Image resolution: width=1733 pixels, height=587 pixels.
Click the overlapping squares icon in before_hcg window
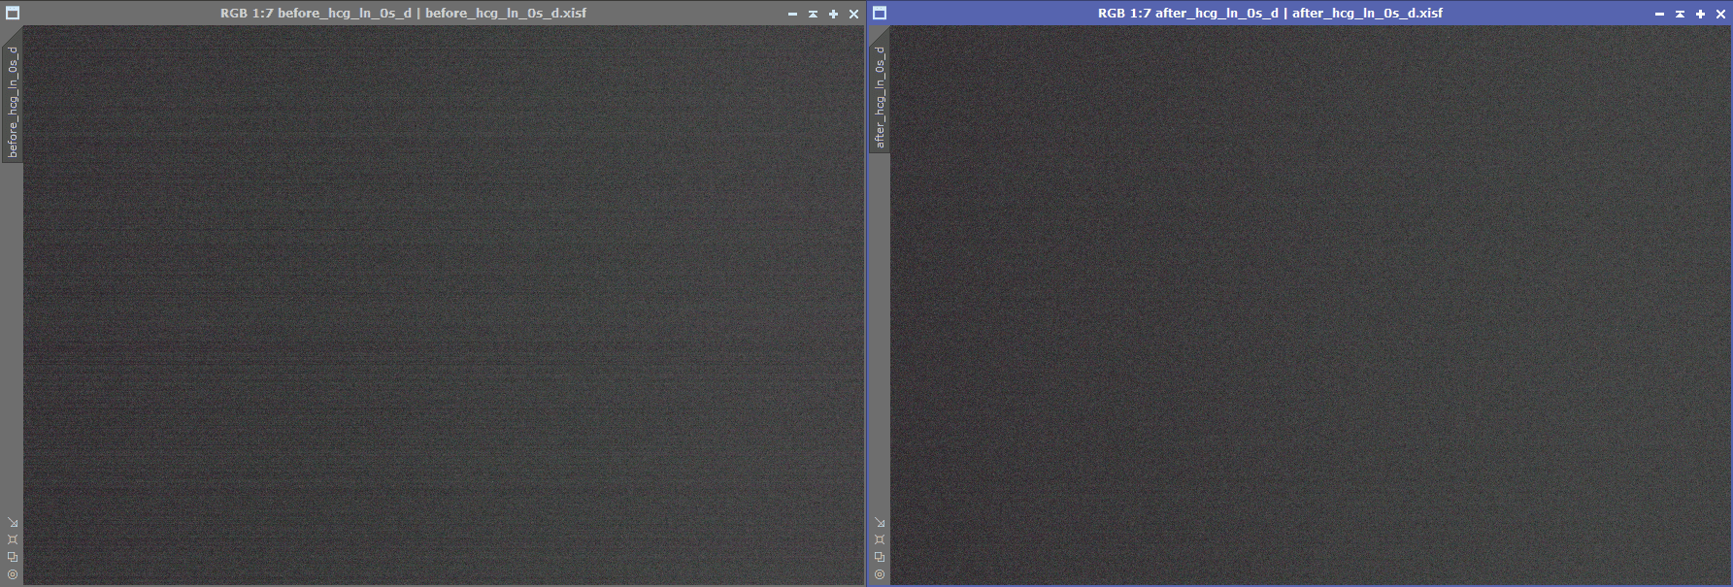point(13,557)
